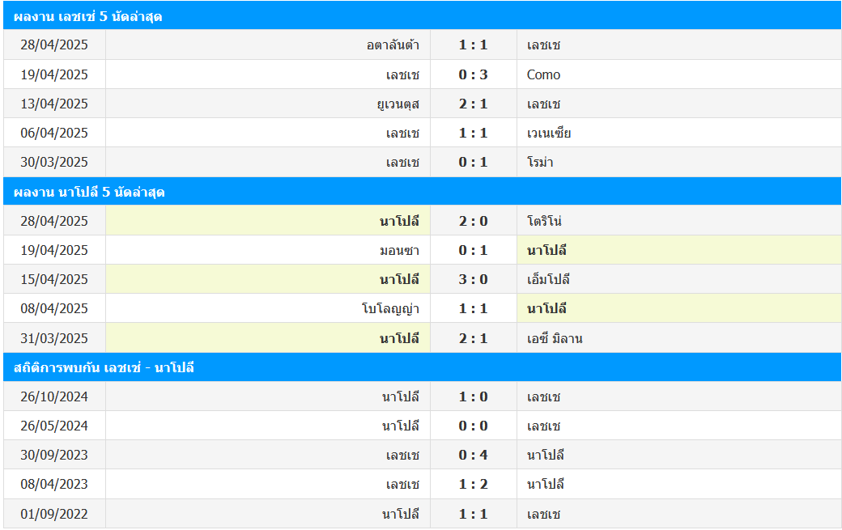The width and height of the screenshot is (842, 530).
Task: Click date 28/04/2025 in อตาลันต้า row
Action: 54,45
